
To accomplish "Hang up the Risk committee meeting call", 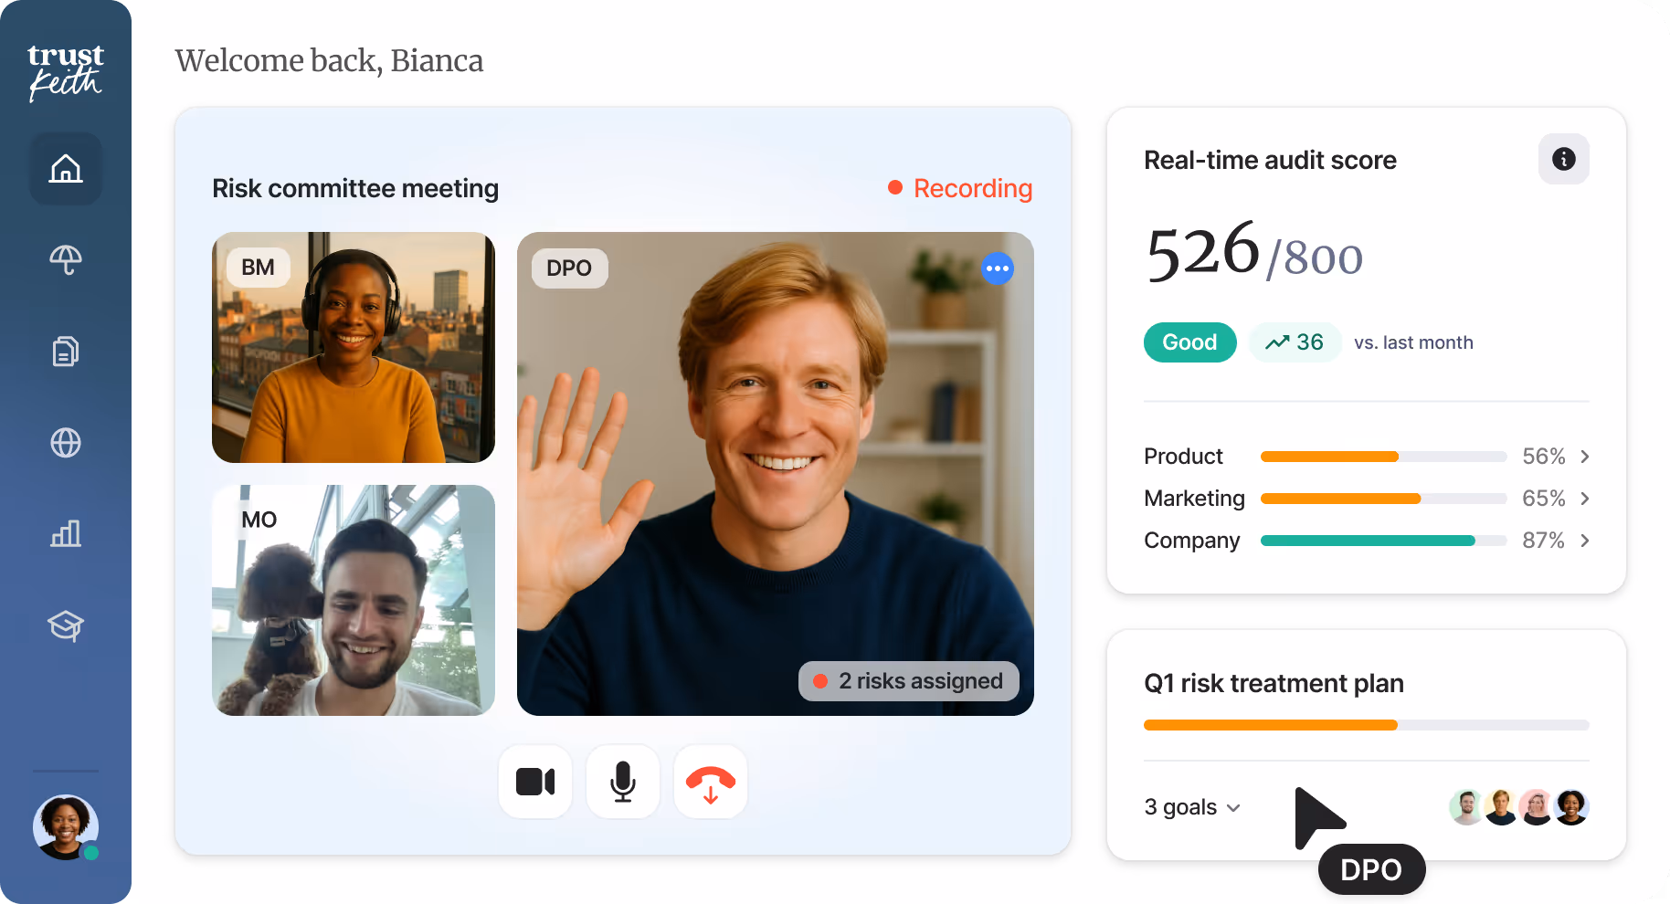I will click(x=710, y=782).
